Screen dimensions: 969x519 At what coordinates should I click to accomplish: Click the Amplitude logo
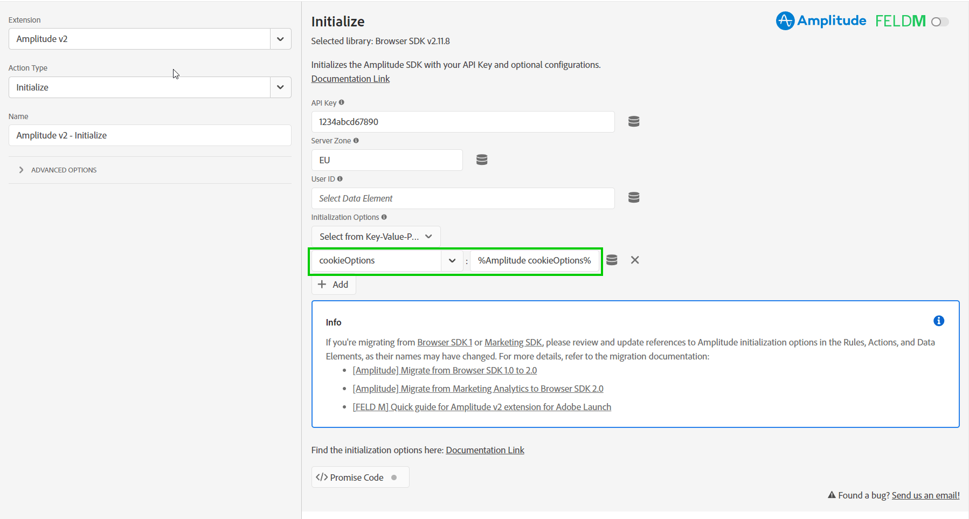[x=821, y=21]
